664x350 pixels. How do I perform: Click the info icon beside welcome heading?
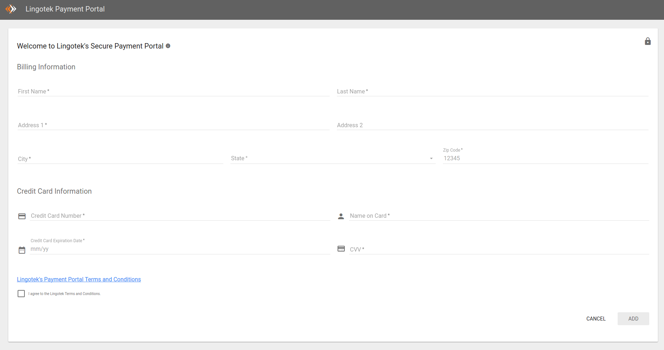coord(168,46)
